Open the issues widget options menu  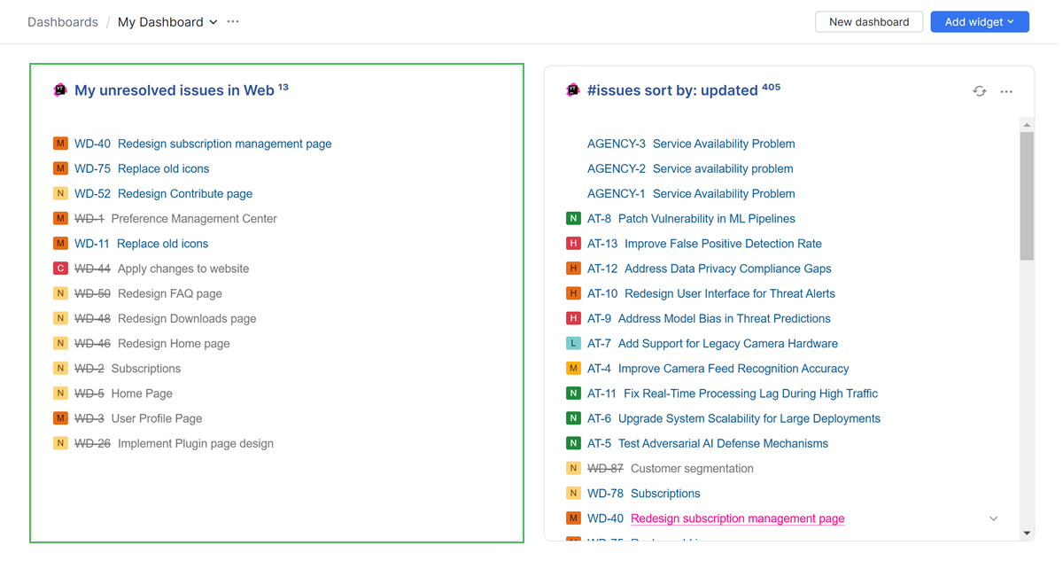[x=1005, y=90]
